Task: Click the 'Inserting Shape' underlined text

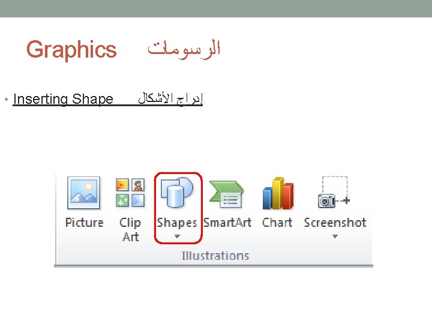Action: [x=62, y=99]
